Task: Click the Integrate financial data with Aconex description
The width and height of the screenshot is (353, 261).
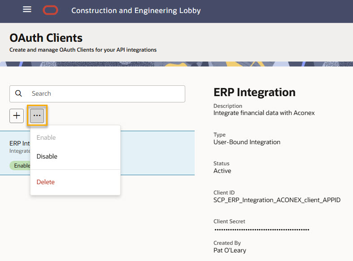Action: (264, 113)
